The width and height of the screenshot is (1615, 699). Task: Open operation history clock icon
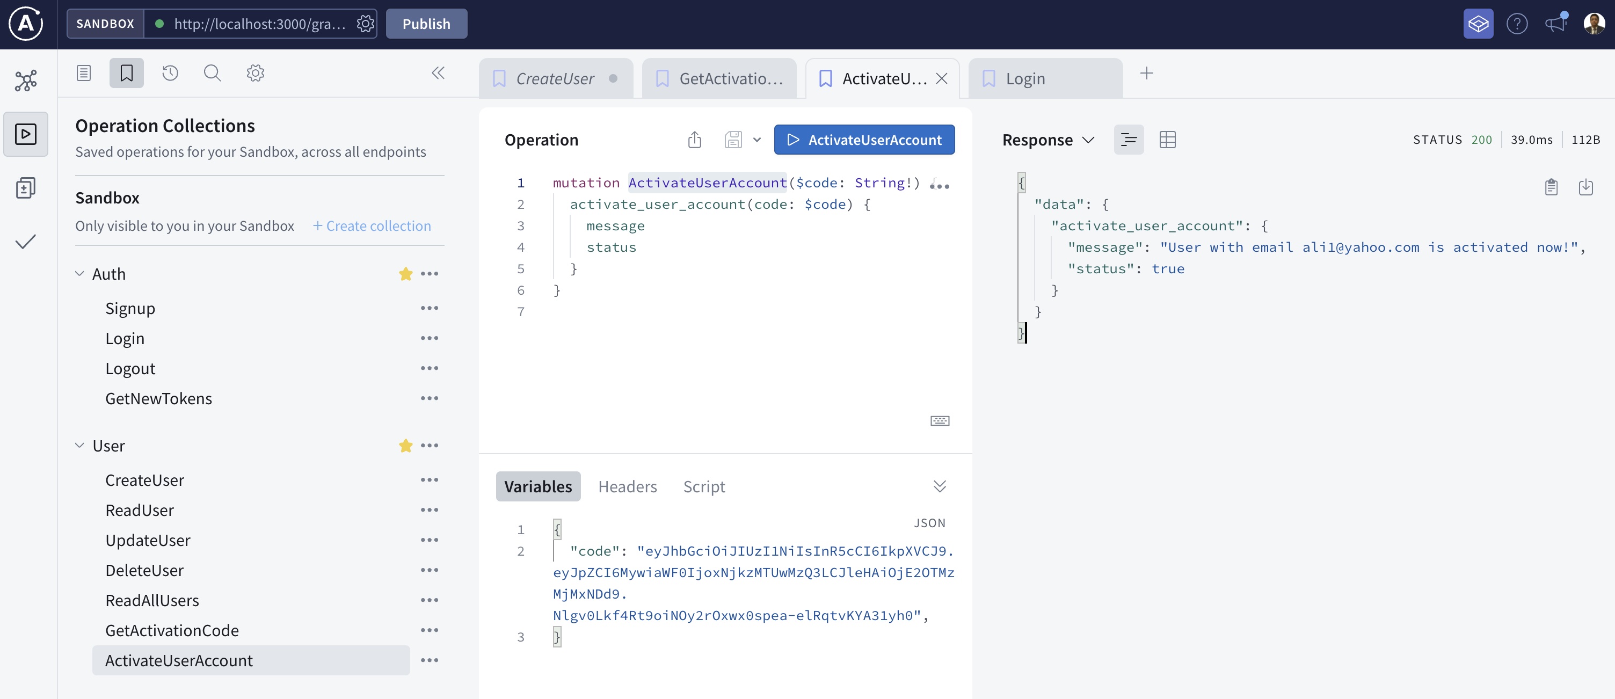click(170, 74)
